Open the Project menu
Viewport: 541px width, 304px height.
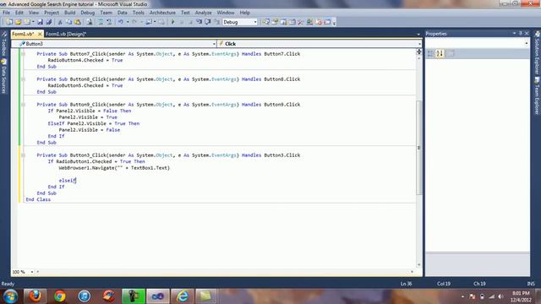[x=52, y=13]
